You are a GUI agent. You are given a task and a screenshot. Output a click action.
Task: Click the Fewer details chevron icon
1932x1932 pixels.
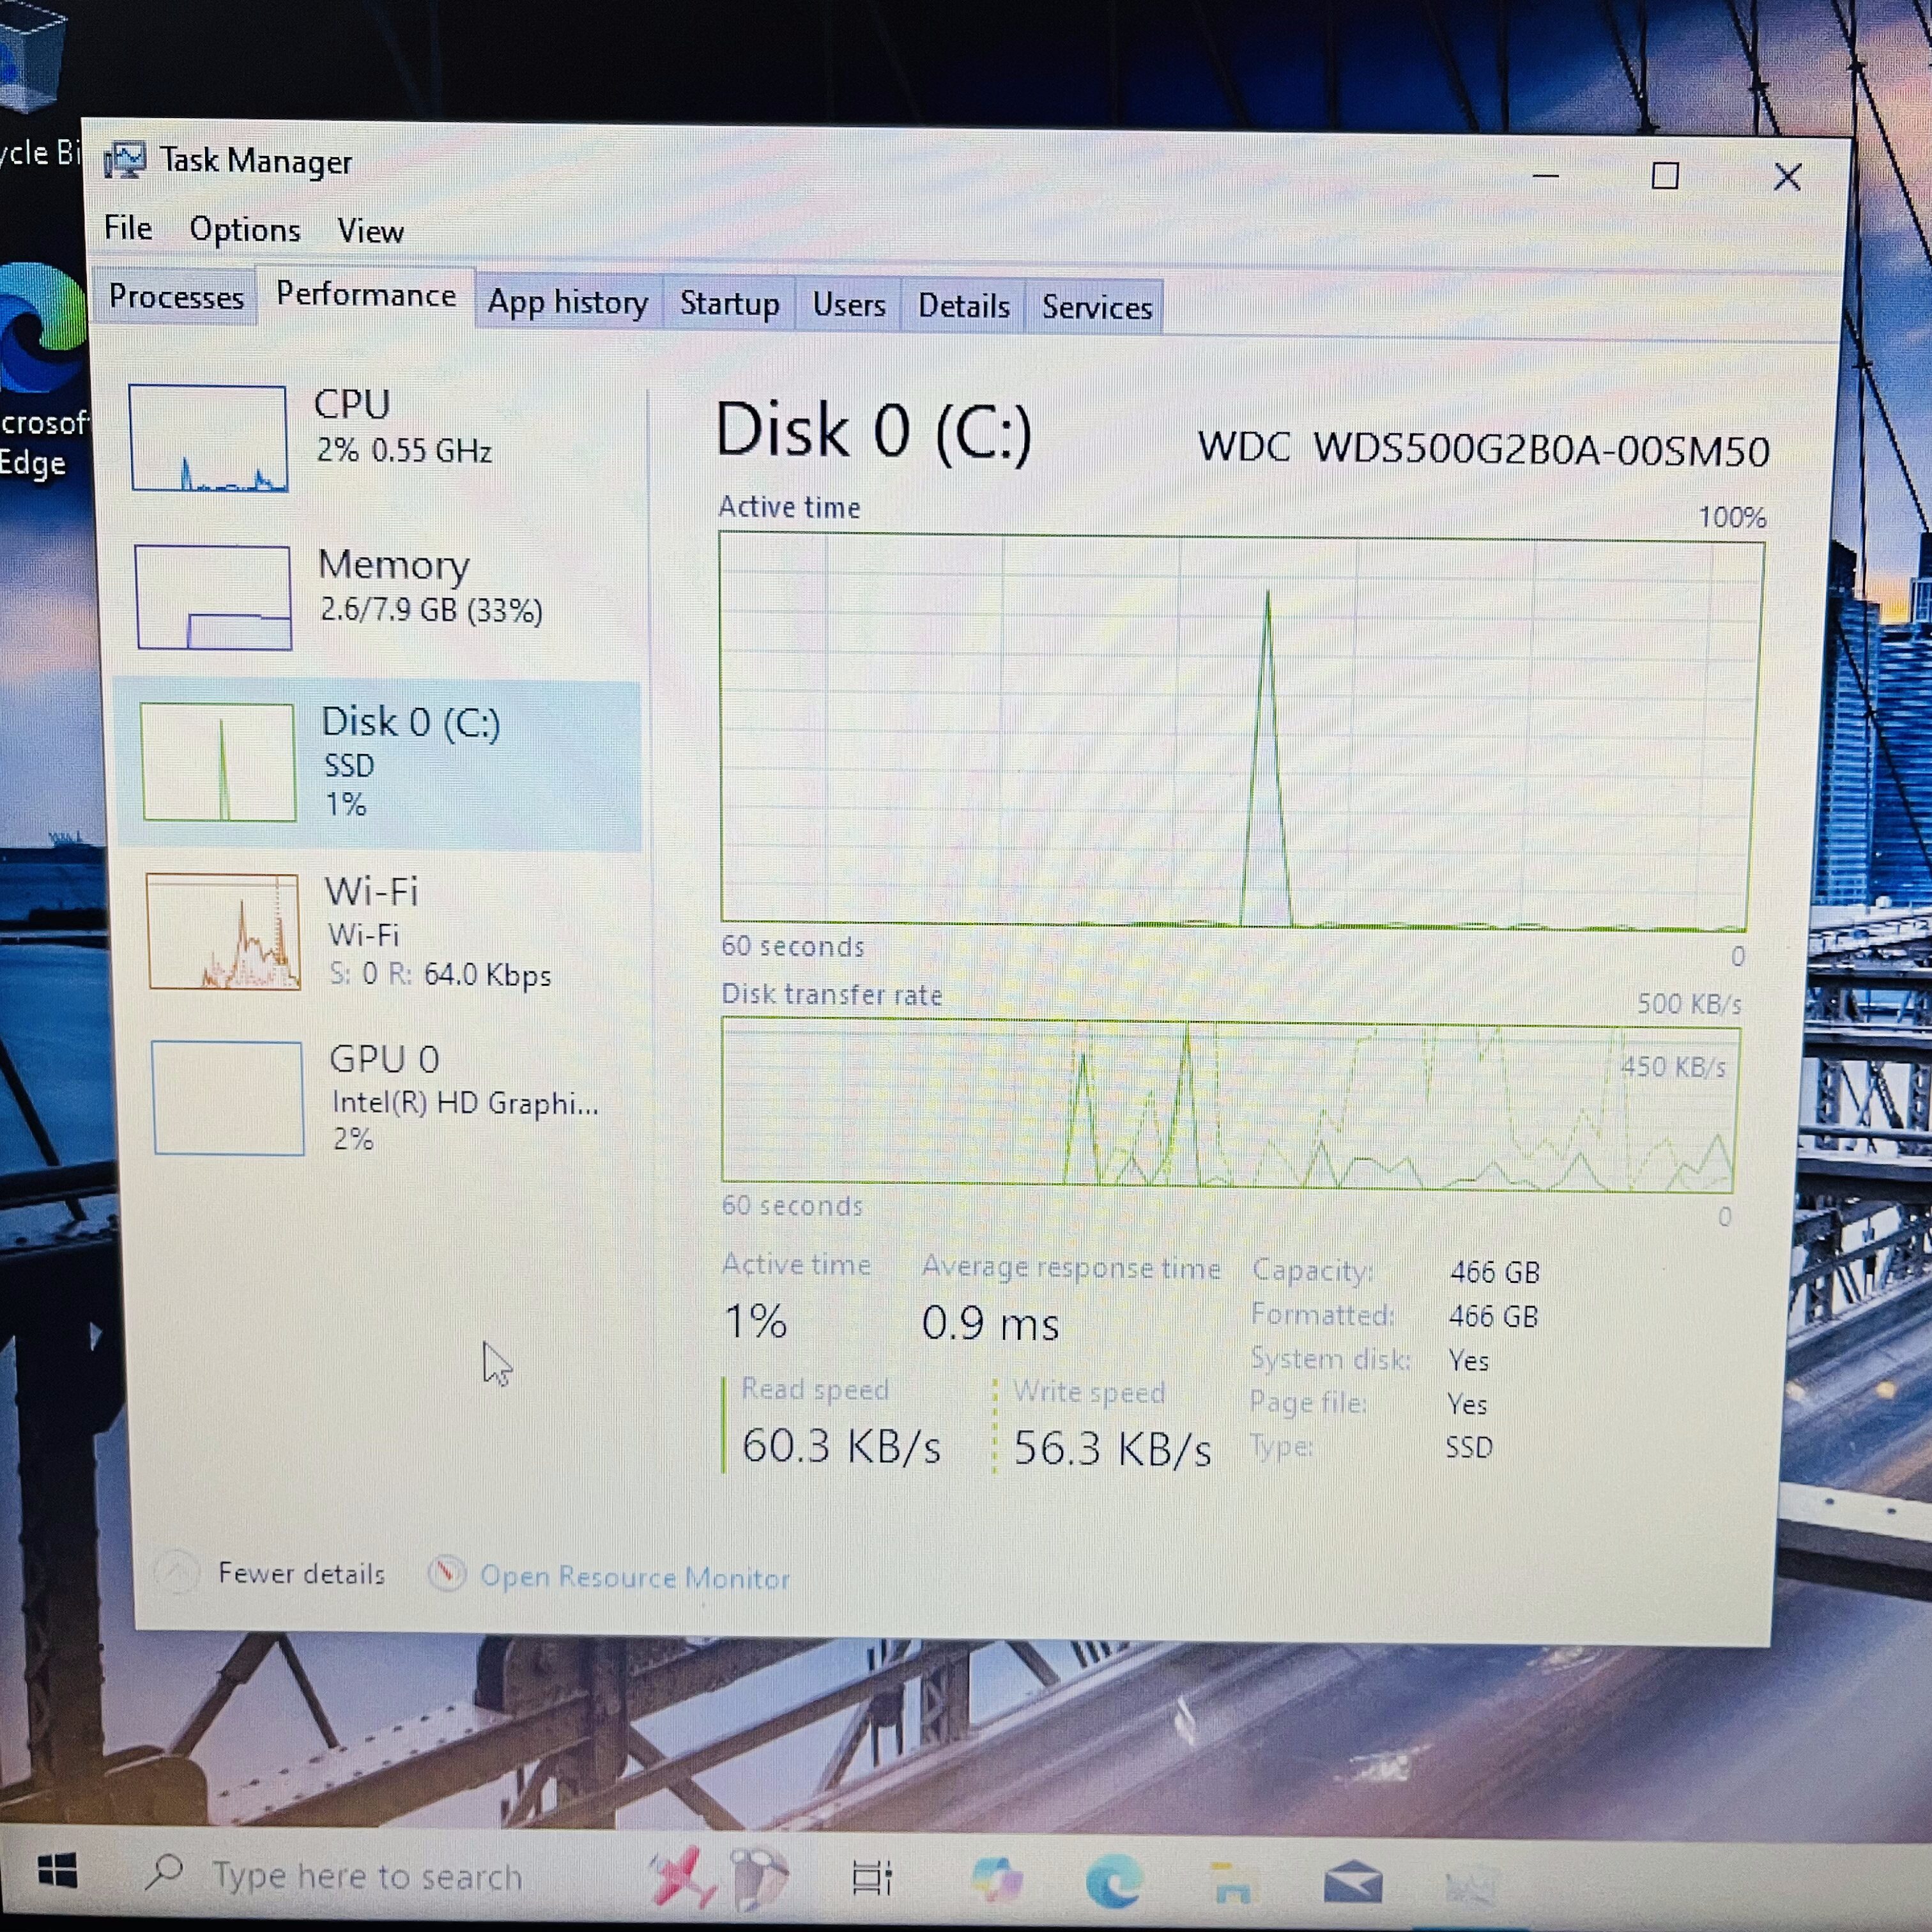click(x=177, y=1572)
